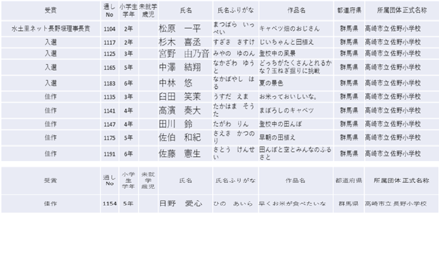Select the name 宮野 由乃音

pyautogui.click(x=184, y=54)
